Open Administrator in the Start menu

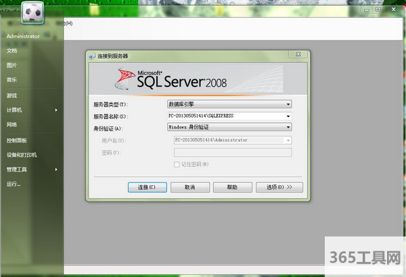pyautogui.click(x=23, y=36)
